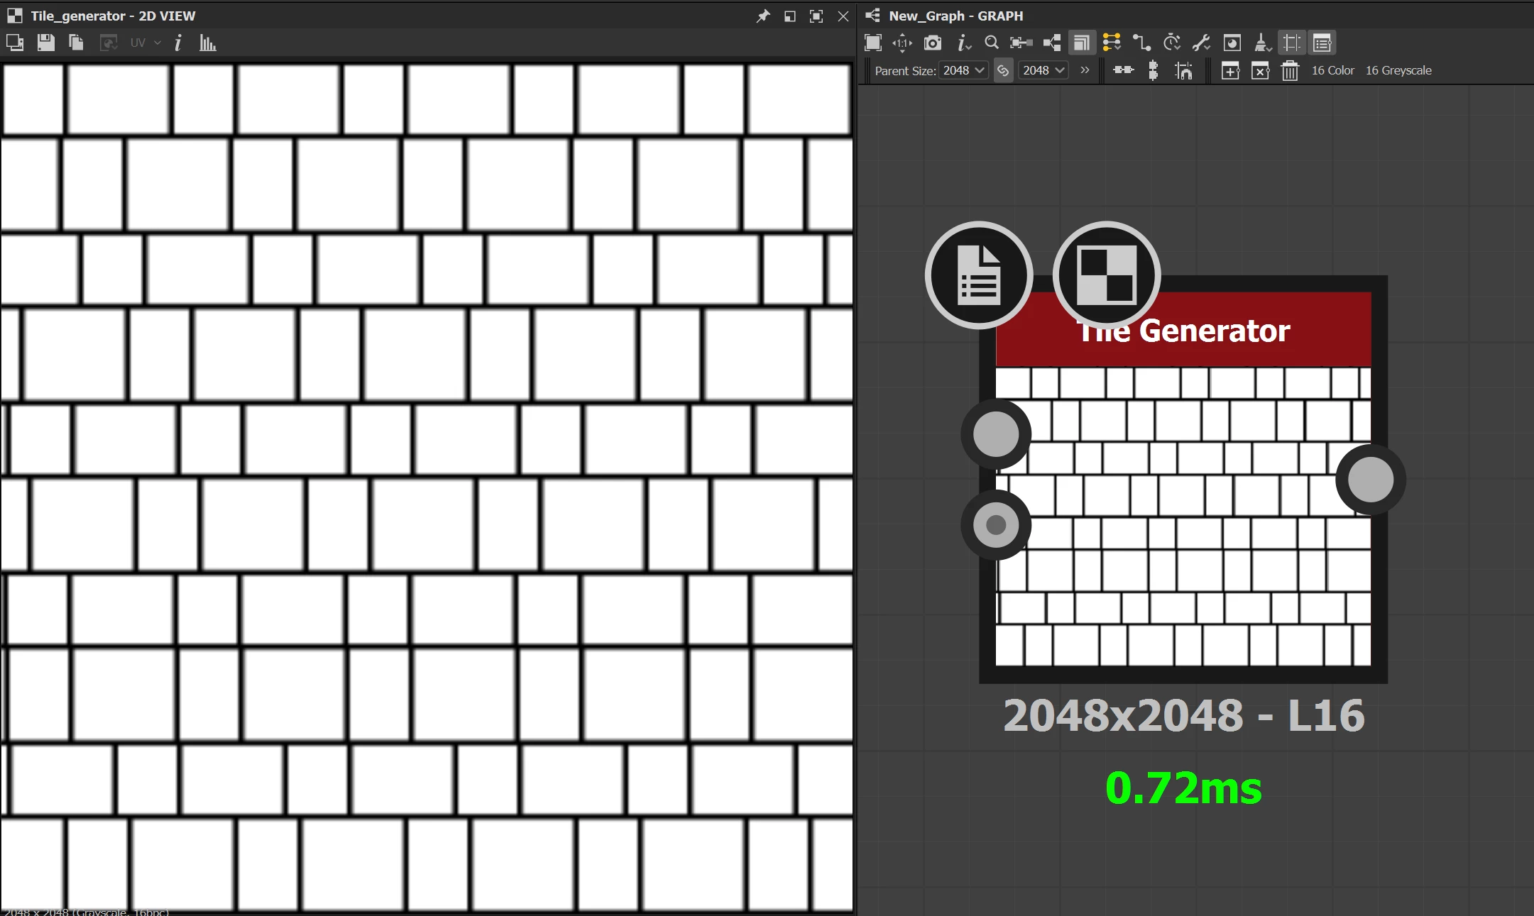1534x916 pixels.
Task: Select the Tile_generator - 2D VIEW panel title
Action: (x=113, y=16)
